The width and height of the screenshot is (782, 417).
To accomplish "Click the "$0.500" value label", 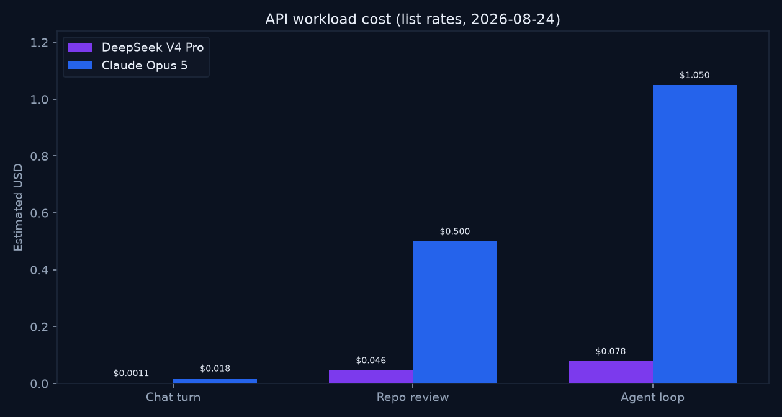I will [455, 231].
